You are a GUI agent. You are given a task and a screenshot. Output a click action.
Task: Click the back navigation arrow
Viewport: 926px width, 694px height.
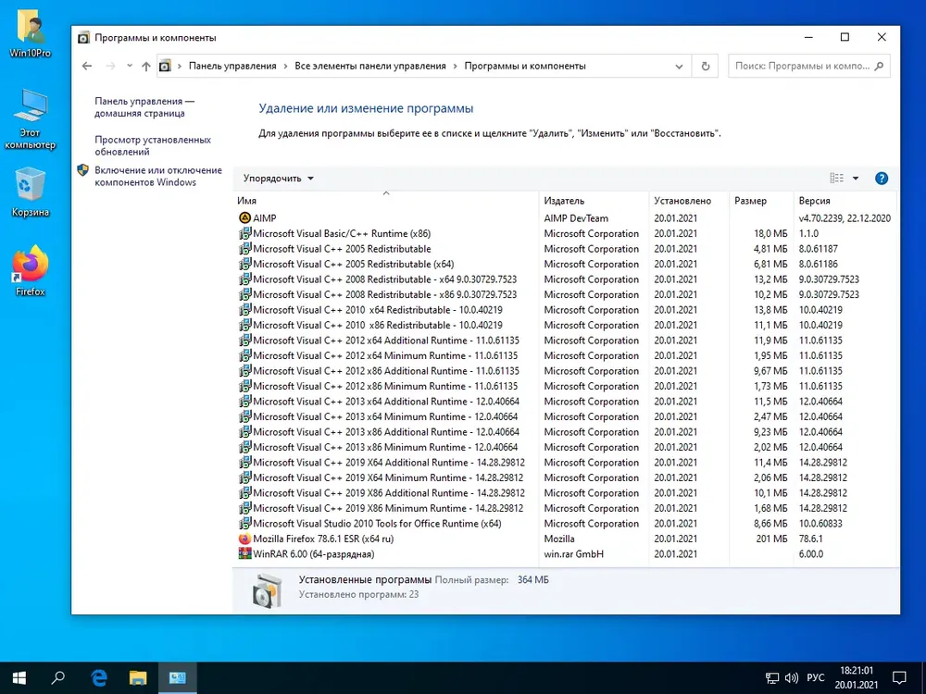click(x=87, y=66)
